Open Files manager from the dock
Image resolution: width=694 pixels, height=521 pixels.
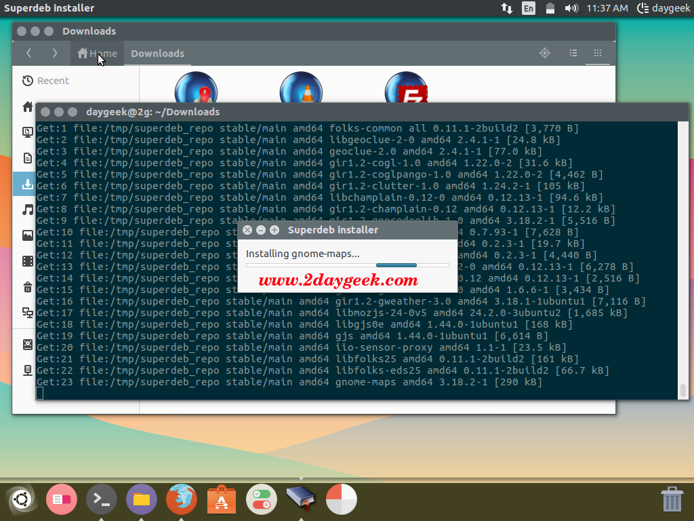tap(142, 500)
